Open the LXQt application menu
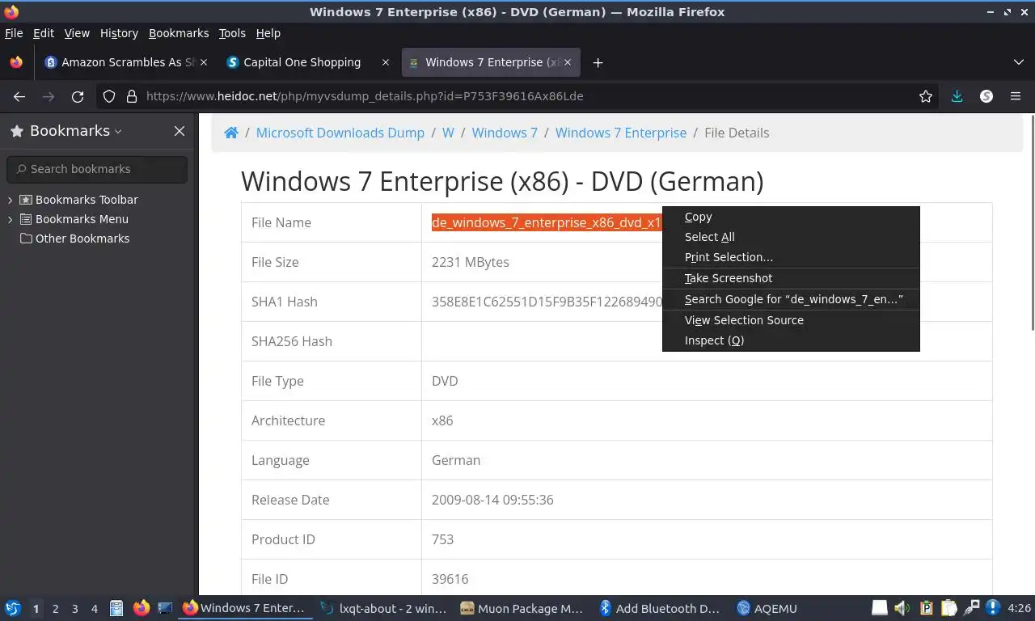 (13, 608)
